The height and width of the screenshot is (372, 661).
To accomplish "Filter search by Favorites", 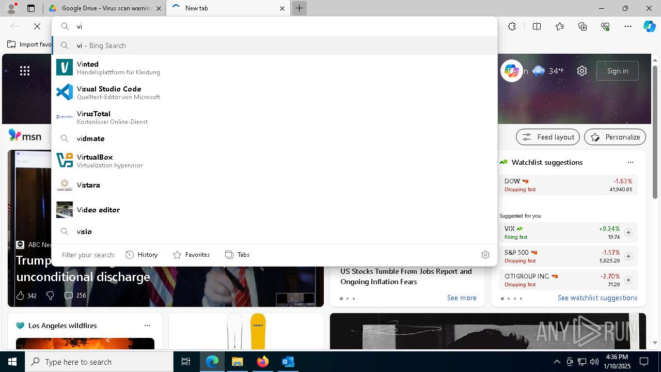I will pos(191,255).
